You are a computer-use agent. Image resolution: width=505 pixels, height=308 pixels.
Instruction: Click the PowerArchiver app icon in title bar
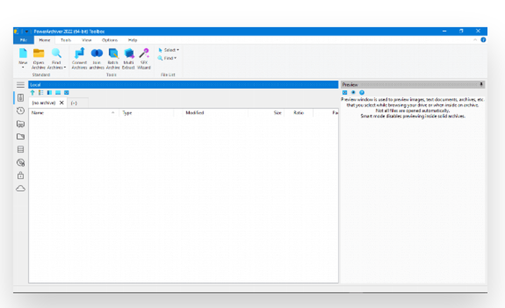pyautogui.click(x=16, y=31)
